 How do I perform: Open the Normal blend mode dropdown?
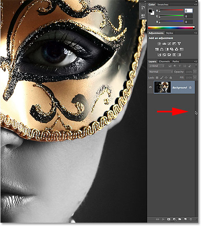160,72
